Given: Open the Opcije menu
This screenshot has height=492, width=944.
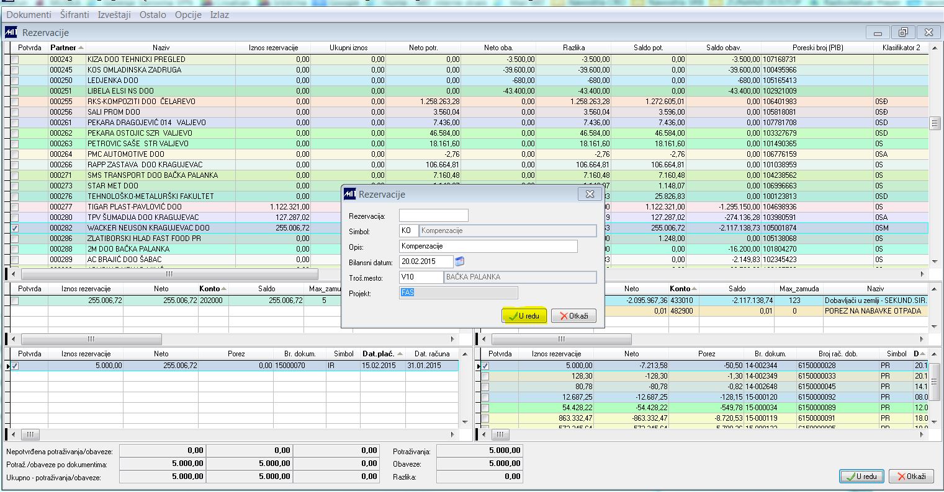Looking at the screenshot, I should (189, 14).
